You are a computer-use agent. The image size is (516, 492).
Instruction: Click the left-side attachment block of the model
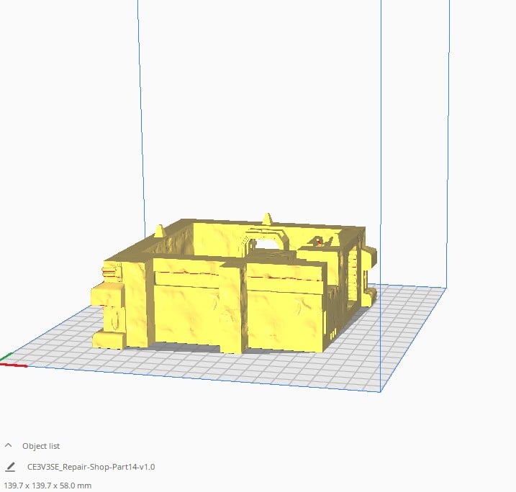108,313
